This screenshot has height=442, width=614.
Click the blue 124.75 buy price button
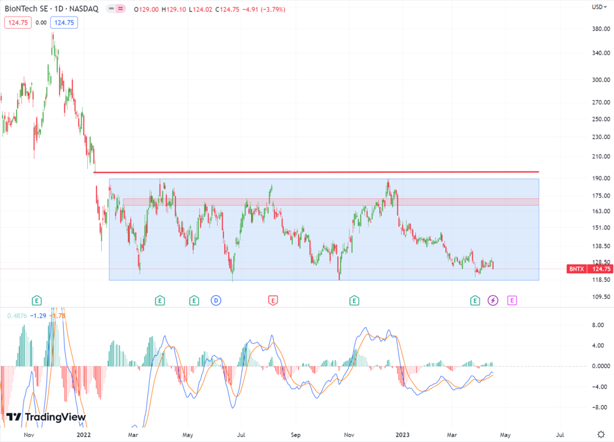64,23
